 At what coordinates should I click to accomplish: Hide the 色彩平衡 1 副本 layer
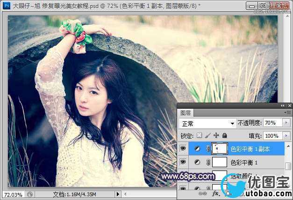[x=183, y=148]
